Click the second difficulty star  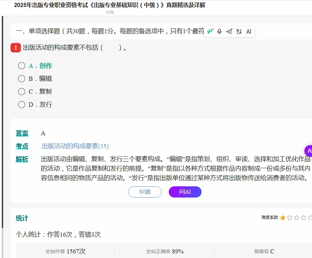[x=290, y=217]
